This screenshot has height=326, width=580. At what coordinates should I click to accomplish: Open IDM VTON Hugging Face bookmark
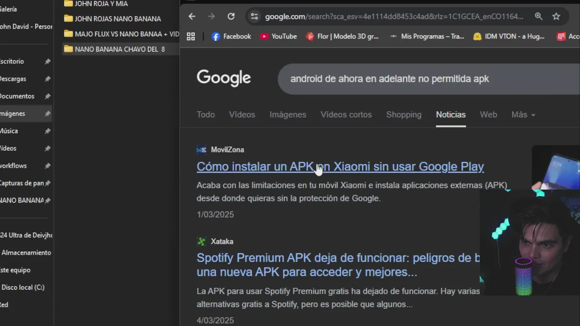pyautogui.click(x=508, y=37)
